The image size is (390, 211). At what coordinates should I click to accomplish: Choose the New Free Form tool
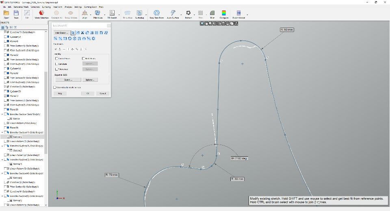point(157,15)
